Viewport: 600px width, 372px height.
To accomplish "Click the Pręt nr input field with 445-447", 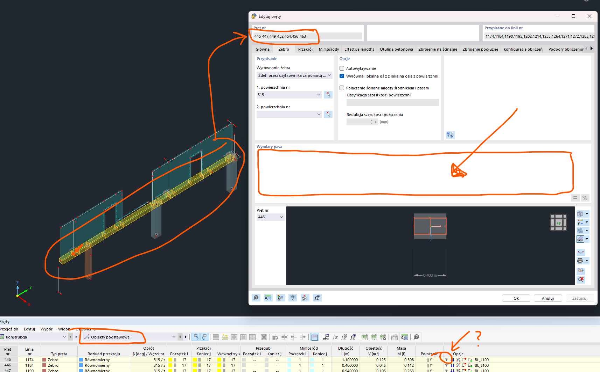I will click(x=307, y=36).
